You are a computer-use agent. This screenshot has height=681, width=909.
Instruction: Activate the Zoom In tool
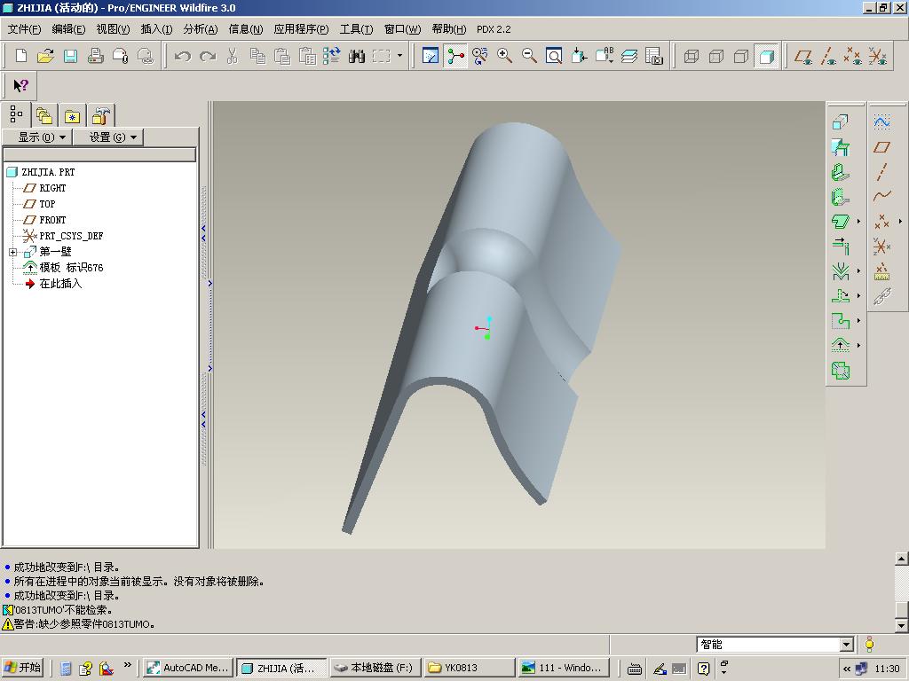click(504, 56)
